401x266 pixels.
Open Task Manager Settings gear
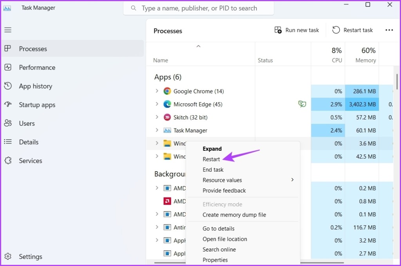9,257
